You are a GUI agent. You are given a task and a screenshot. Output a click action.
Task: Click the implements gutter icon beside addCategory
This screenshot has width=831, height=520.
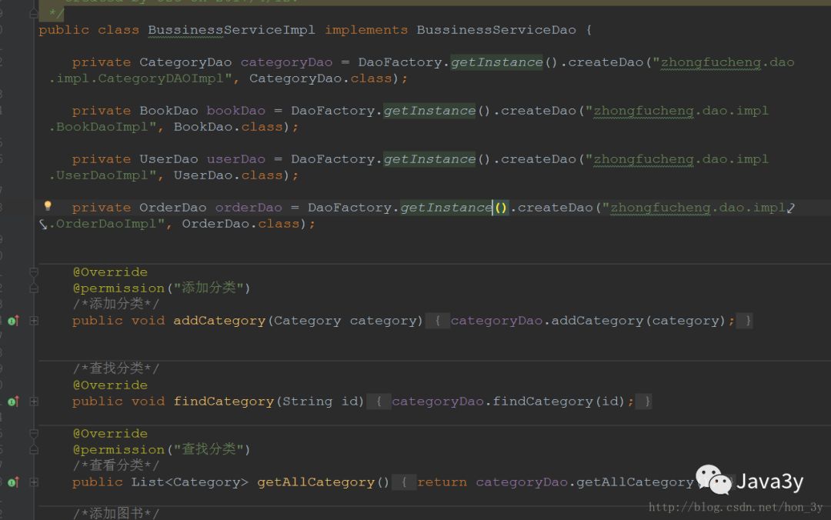(13, 321)
